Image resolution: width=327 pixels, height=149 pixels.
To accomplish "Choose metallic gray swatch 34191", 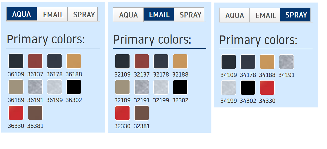I will pyautogui.click(x=286, y=62).
